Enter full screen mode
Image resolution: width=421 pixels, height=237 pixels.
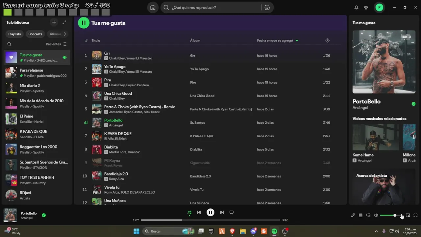[415, 215]
